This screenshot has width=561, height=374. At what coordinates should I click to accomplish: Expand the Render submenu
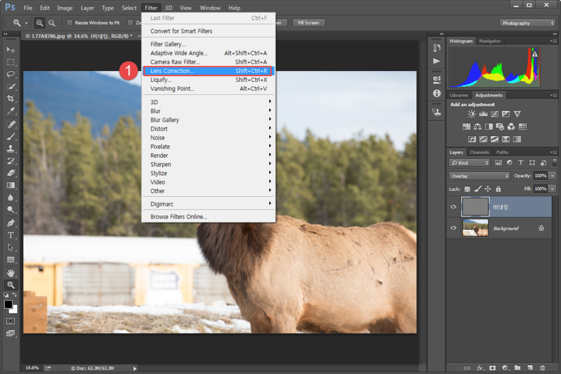click(x=209, y=155)
